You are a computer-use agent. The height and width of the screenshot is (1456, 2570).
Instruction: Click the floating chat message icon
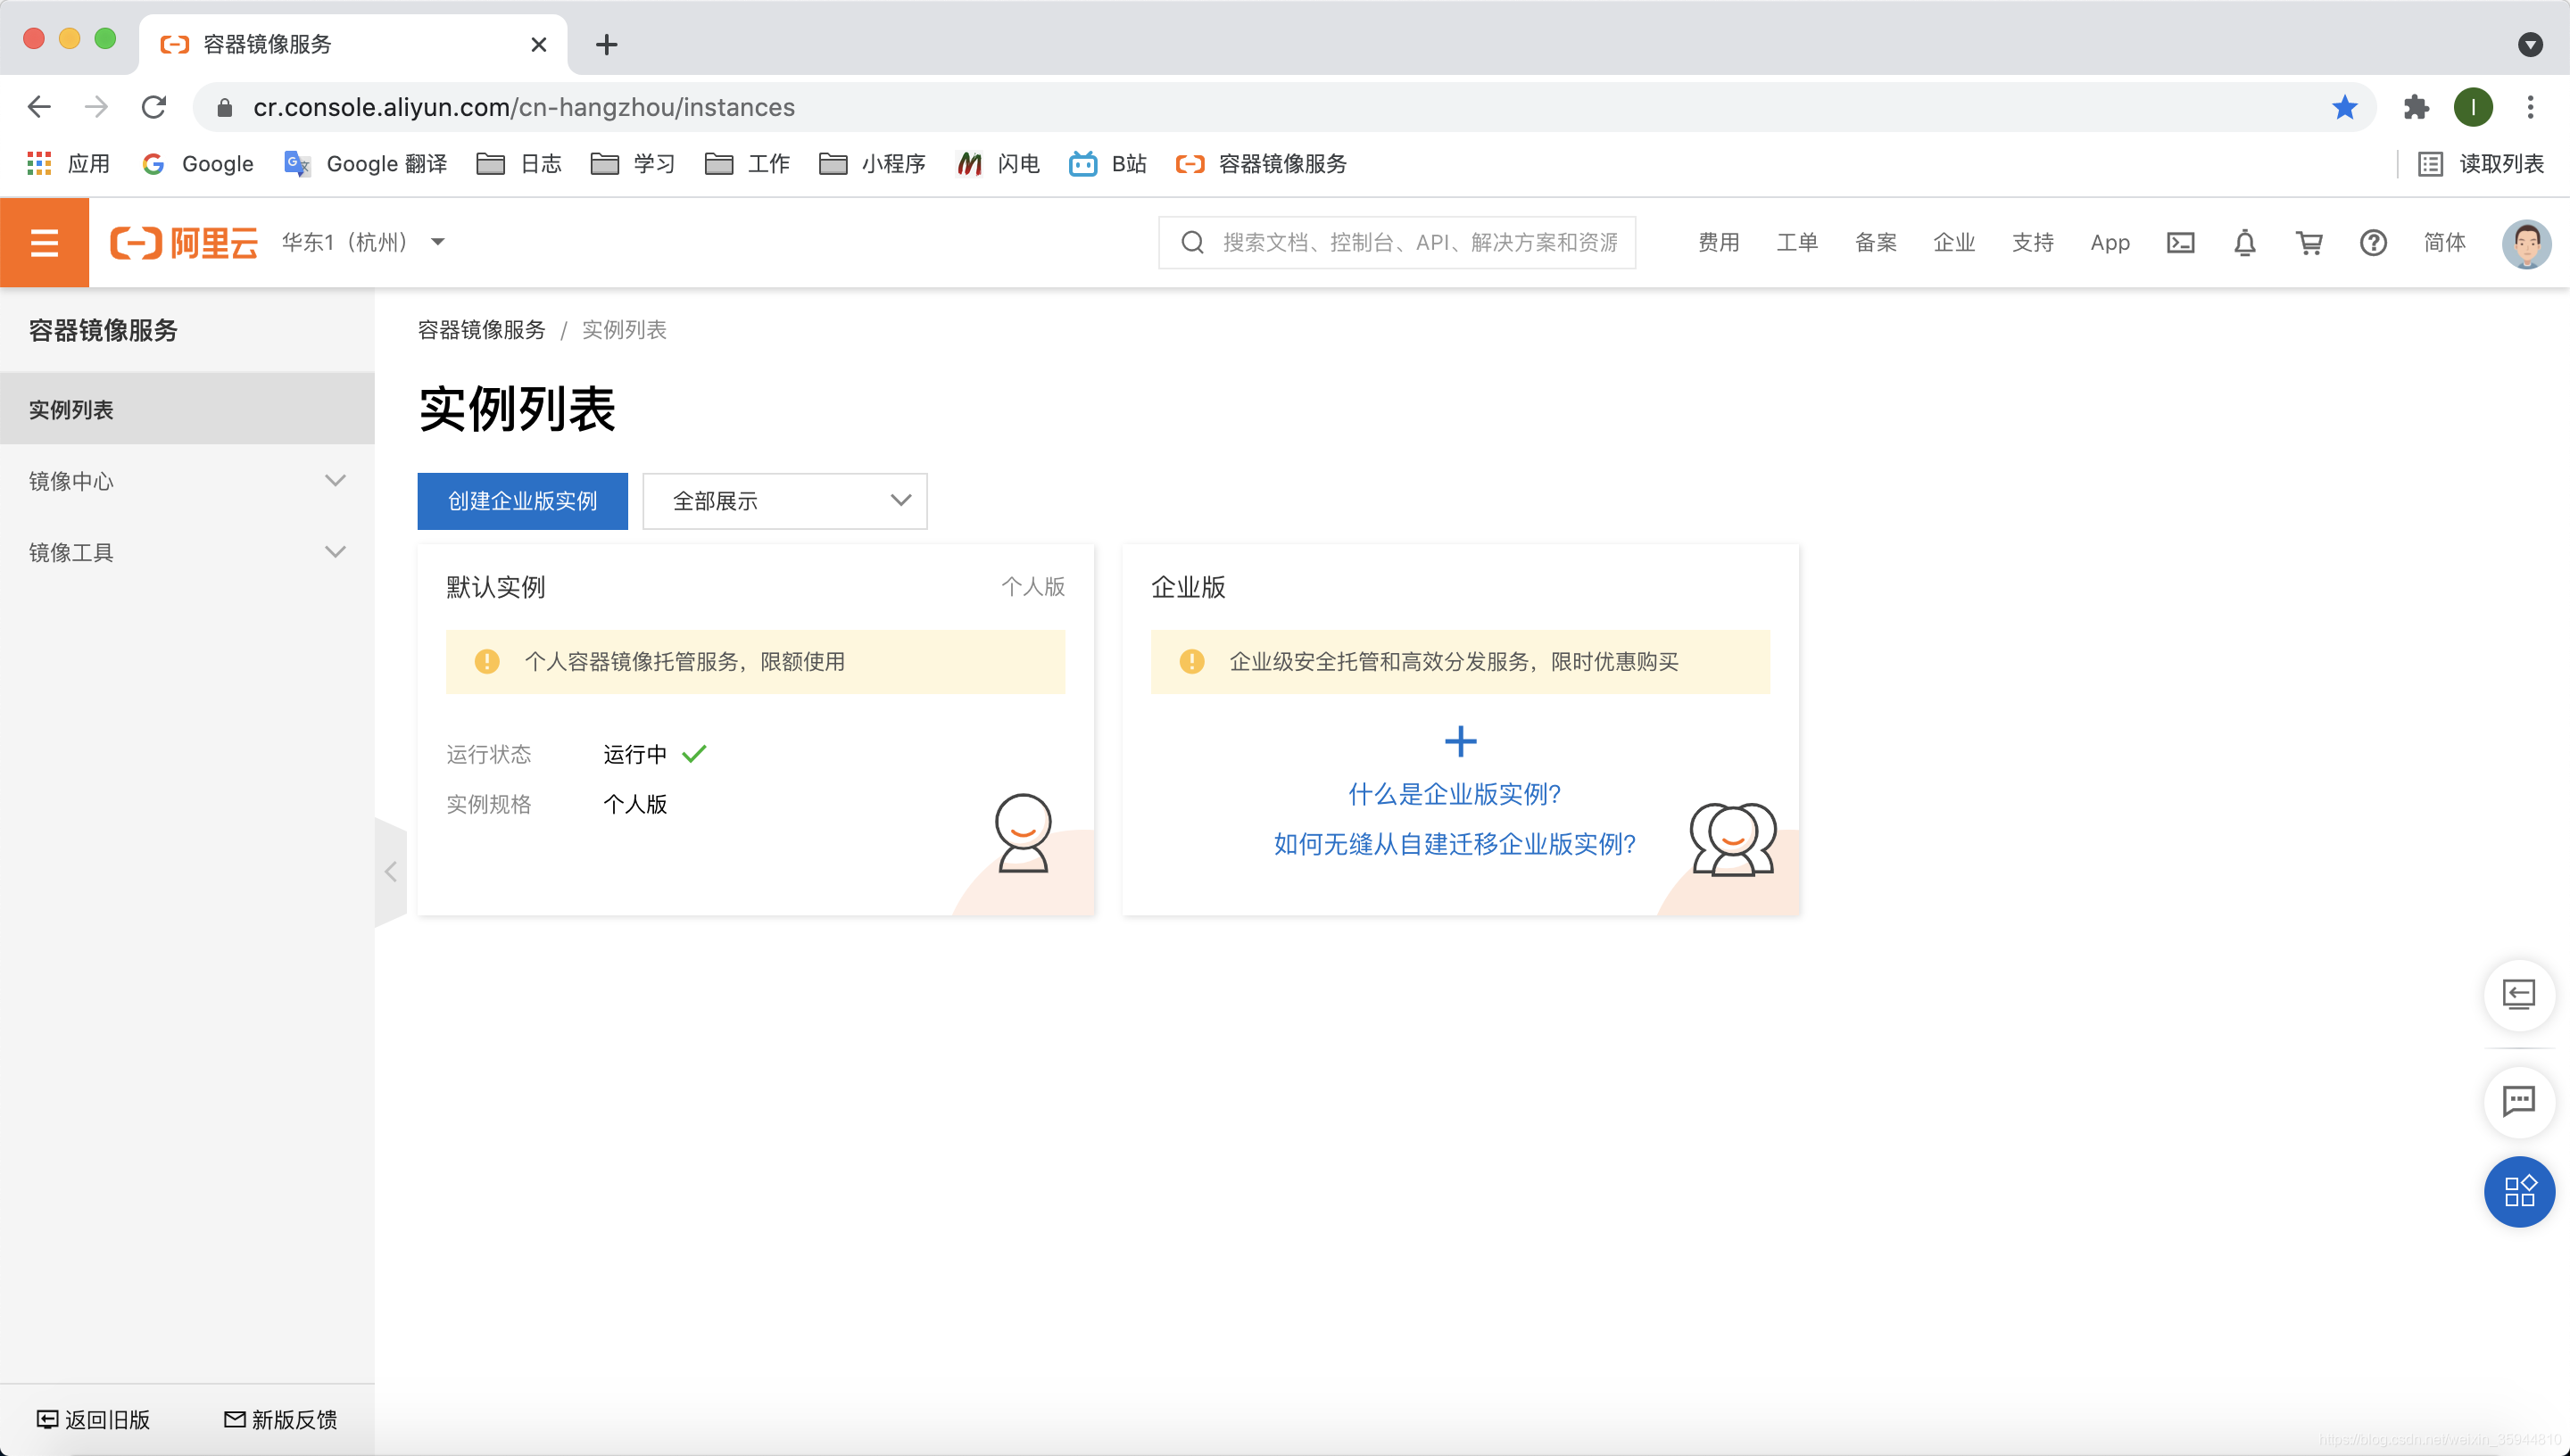(2518, 1101)
